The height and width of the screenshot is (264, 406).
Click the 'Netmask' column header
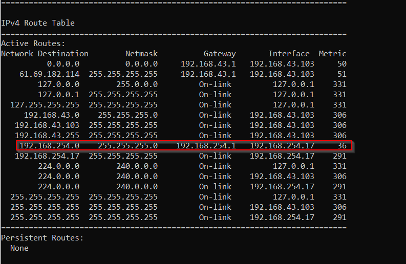pyautogui.click(x=141, y=54)
